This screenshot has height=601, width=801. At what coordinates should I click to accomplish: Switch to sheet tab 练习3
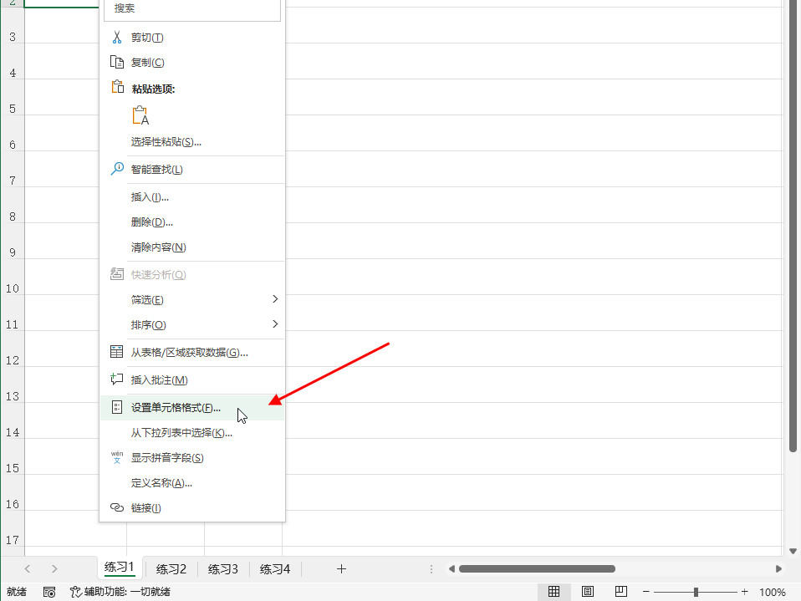point(222,569)
